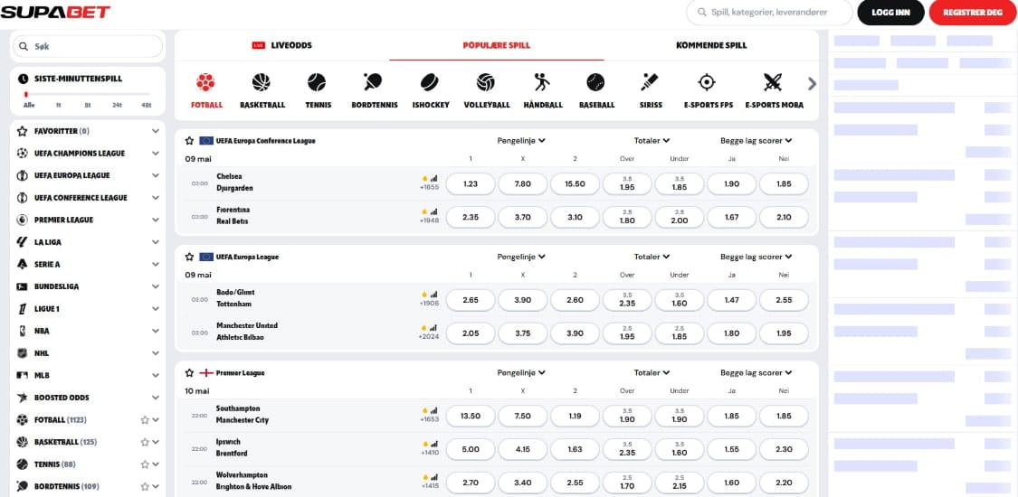1018x497 pixels.
Task: Click the stats icon for Bodo/Glimt vs Tottenham
Action: pos(433,294)
